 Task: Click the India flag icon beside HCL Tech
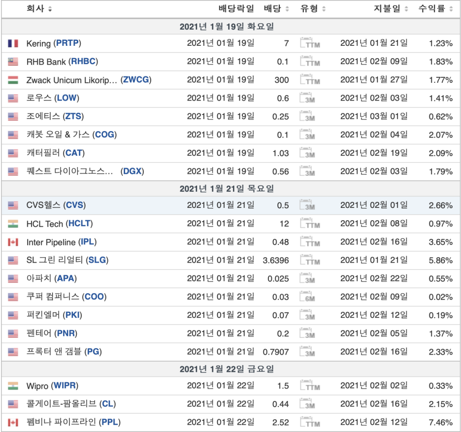point(13,224)
